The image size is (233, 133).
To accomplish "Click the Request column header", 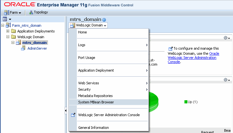I will (x=208, y=132).
